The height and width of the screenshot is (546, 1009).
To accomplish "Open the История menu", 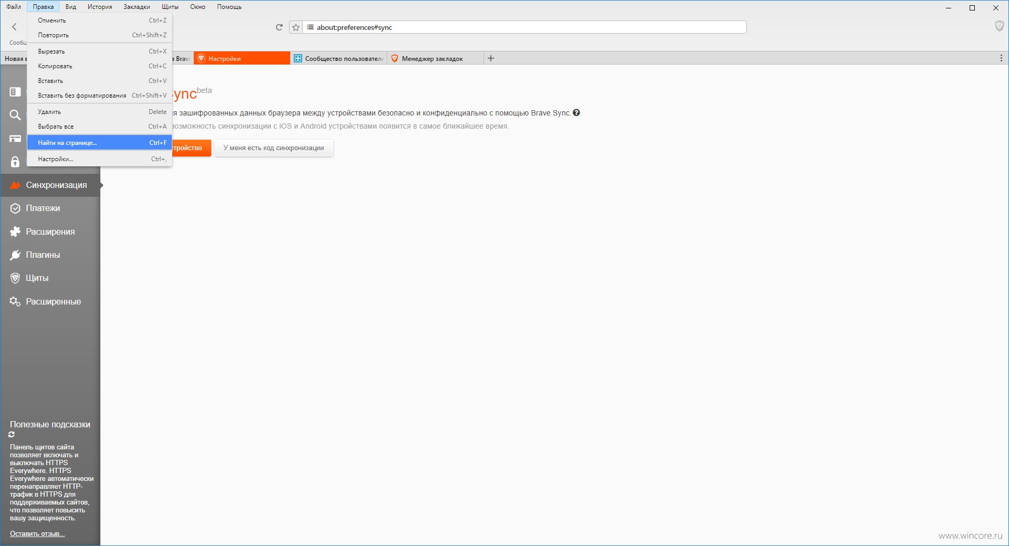I will pos(100,7).
